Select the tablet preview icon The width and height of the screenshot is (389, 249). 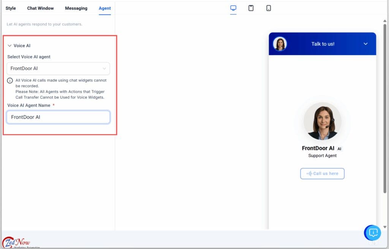(x=251, y=8)
